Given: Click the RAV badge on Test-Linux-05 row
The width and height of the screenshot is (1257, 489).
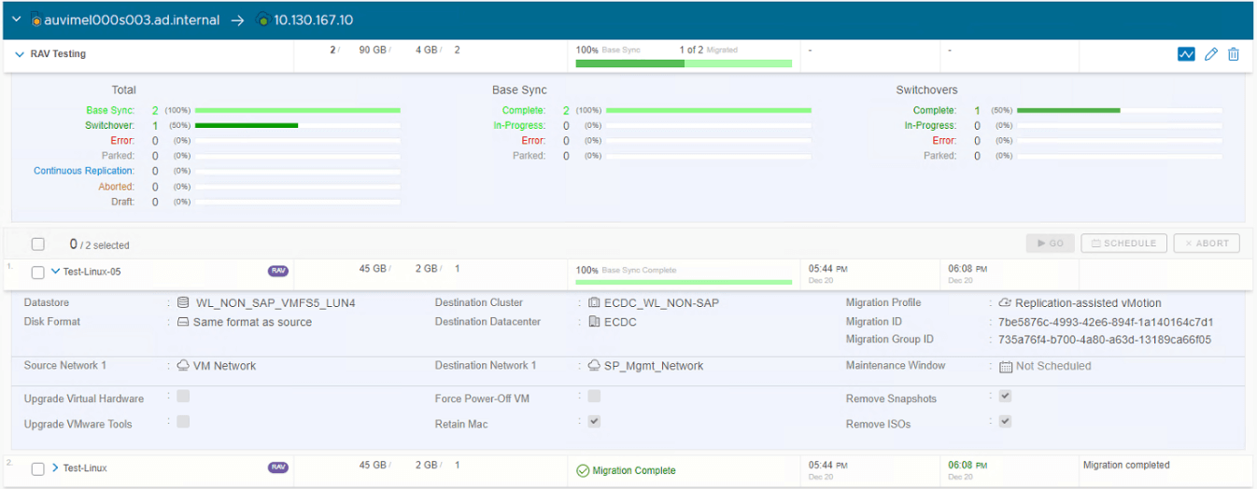Looking at the screenshot, I should [x=278, y=272].
